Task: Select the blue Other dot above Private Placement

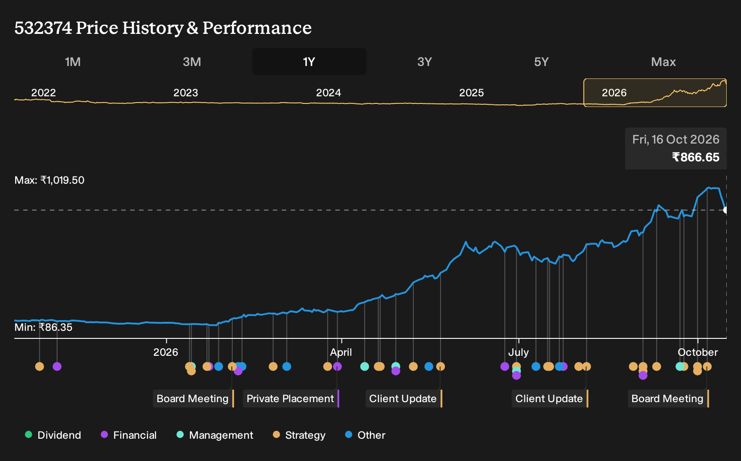Action: (x=287, y=366)
